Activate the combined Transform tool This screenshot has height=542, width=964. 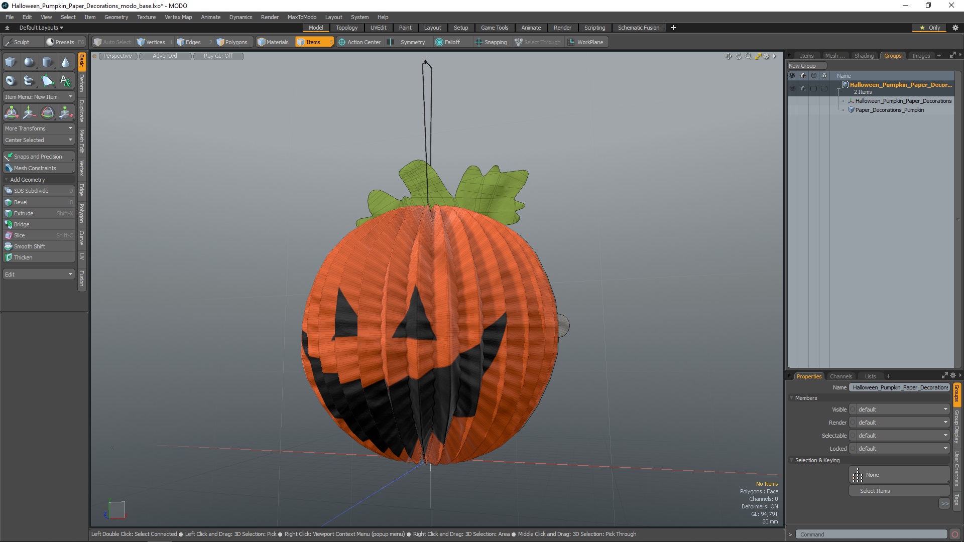point(11,113)
